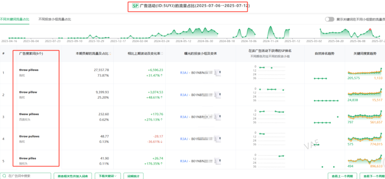Go to previous period with 查看上一个周期
385x179 pixels.
tap(342, 176)
